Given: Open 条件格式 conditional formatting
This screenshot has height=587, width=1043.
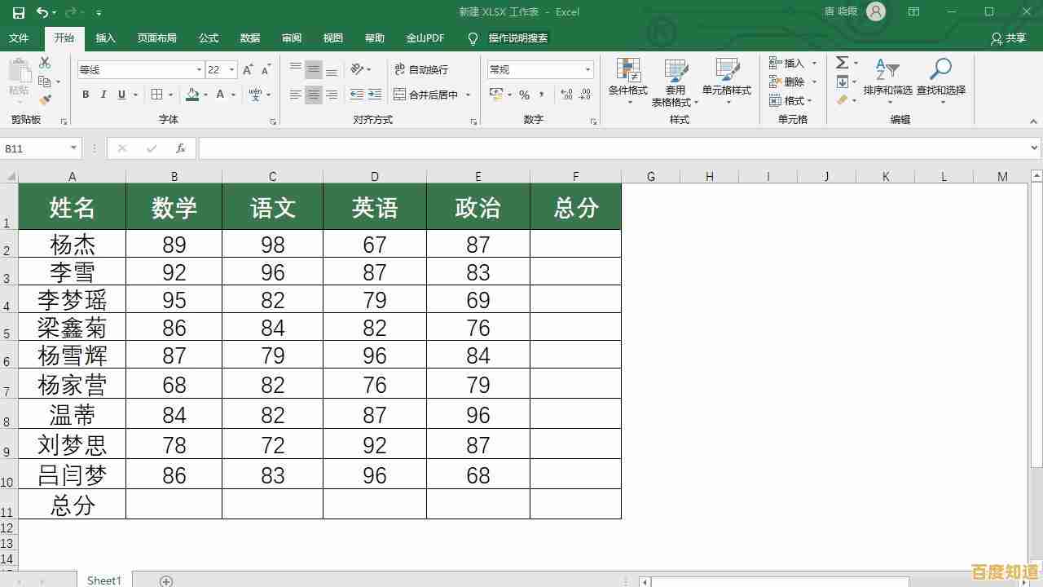Looking at the screenshot, I should click(x=627, y=77).
